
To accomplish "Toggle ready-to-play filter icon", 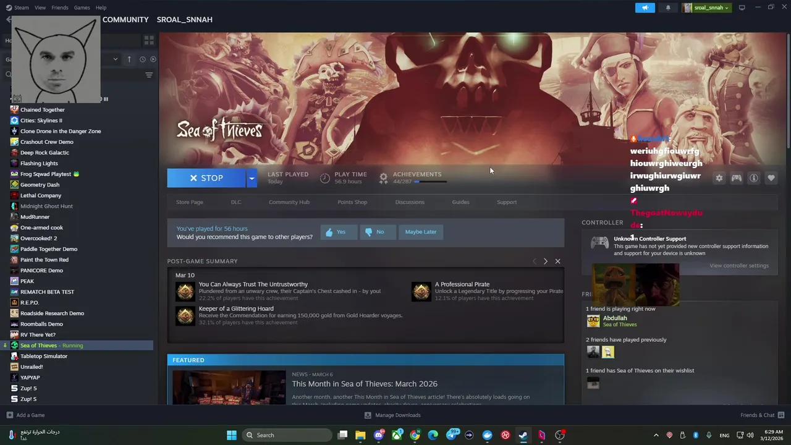I will click(x=153, y=59).
